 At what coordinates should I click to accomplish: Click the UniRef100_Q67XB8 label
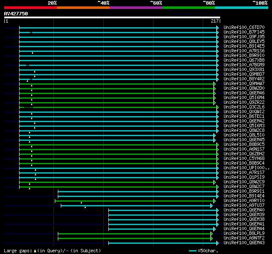pyautogui.click(x=244, y=60)
